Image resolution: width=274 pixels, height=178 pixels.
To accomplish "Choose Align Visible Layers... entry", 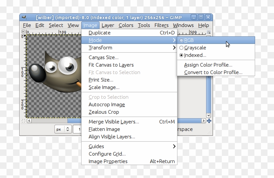I will (129, 137).
